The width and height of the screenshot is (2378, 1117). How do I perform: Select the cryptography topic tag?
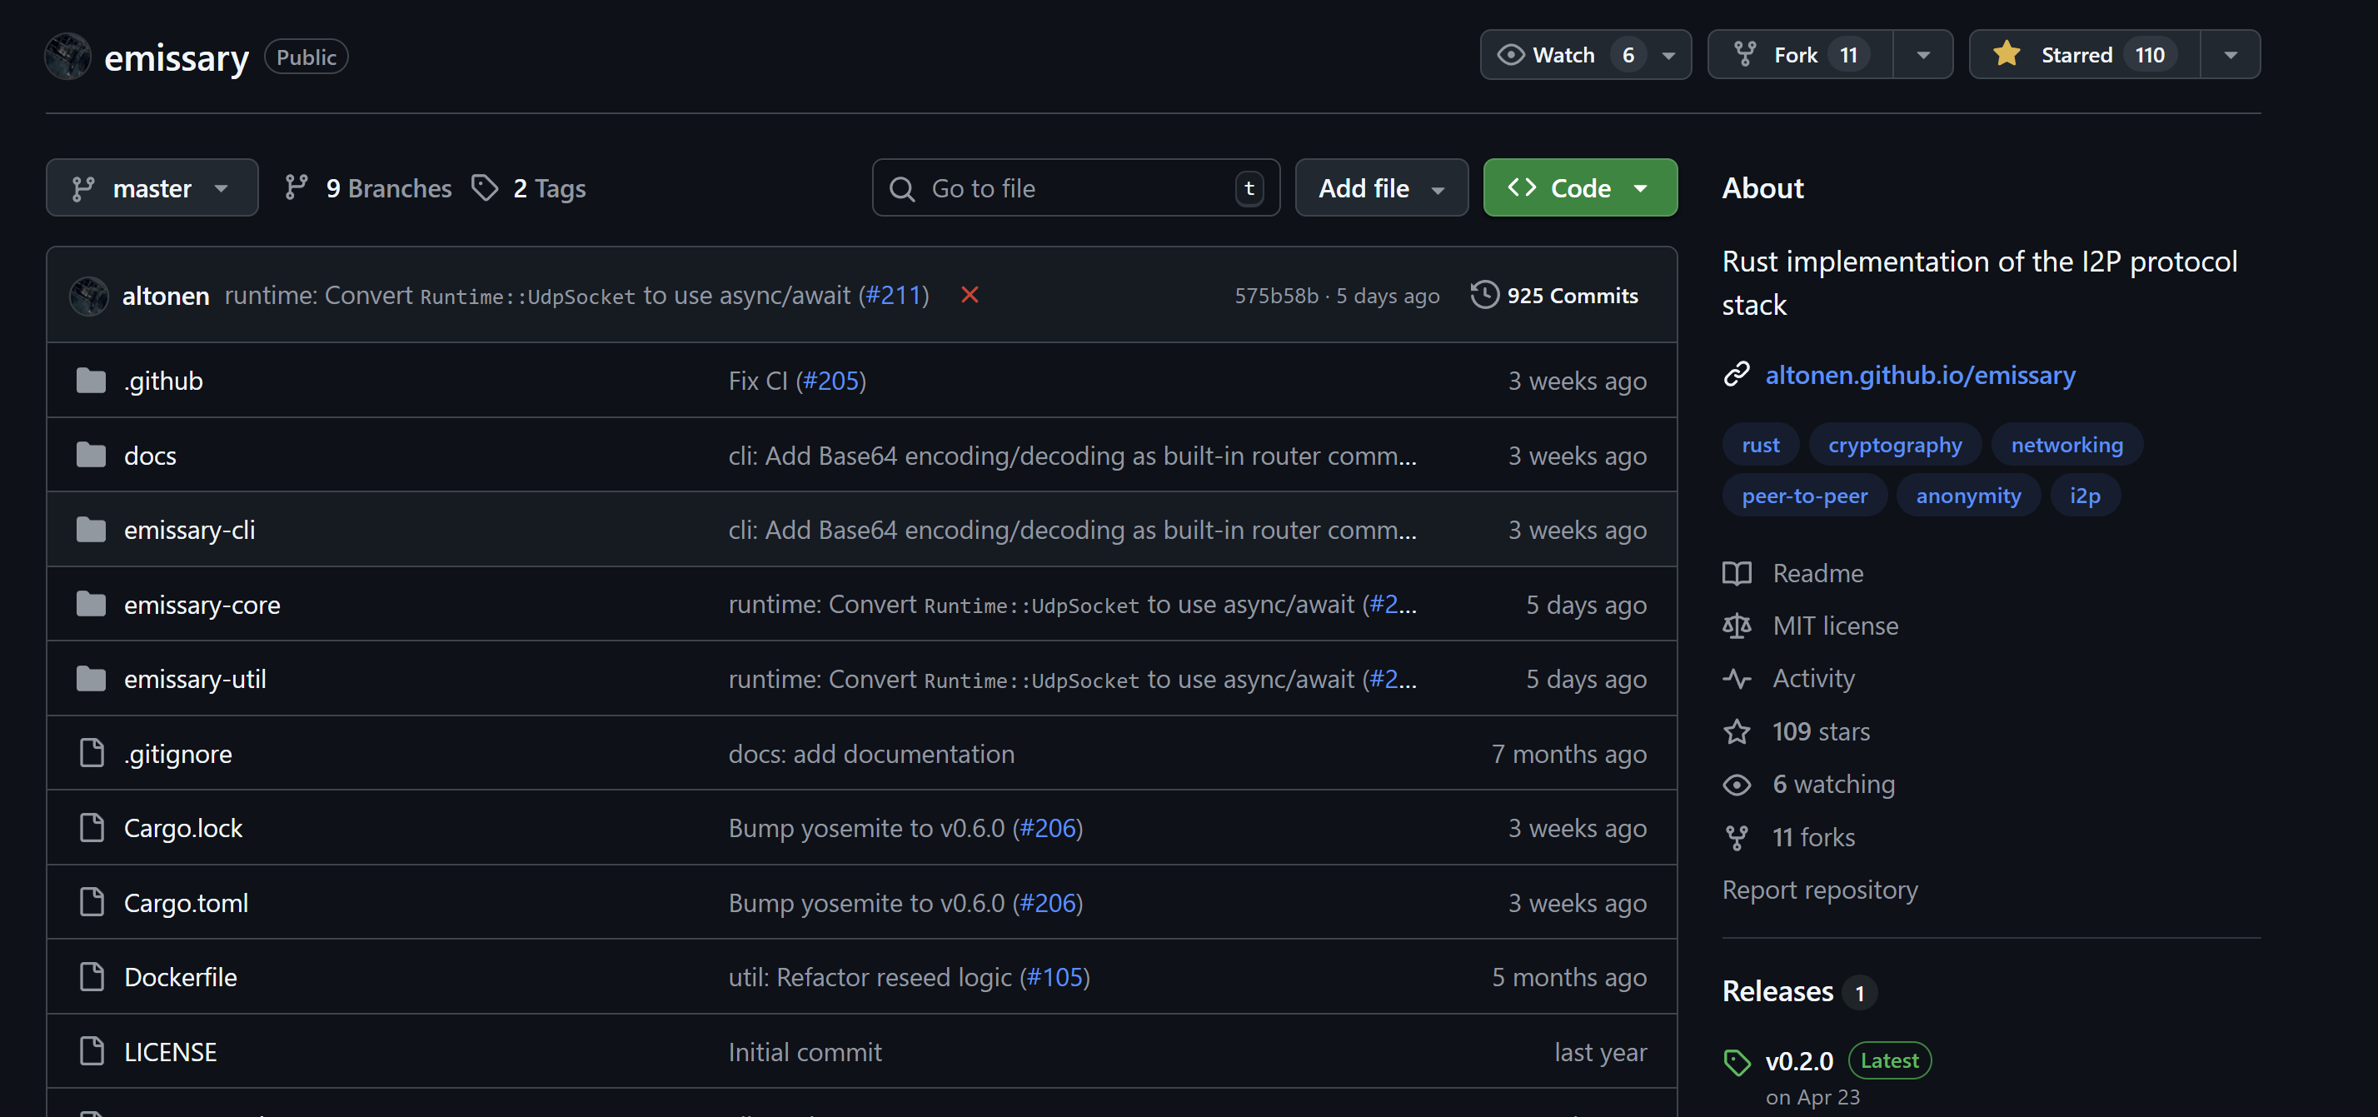coord(1894,445)
